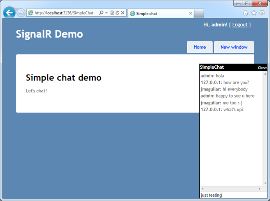Click the Internet Explorer page icon in address bar
This screenshot has height=201, width=270.
tap(30, 13)
